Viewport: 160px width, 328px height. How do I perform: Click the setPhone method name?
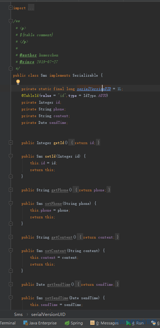tap(53, 203)
